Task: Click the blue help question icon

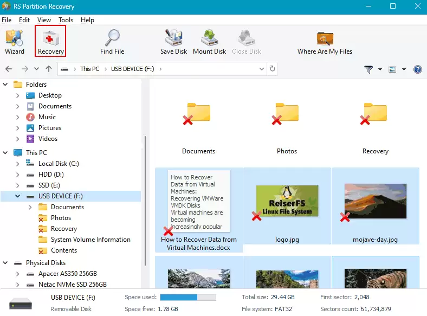Action: click(417, 69)
